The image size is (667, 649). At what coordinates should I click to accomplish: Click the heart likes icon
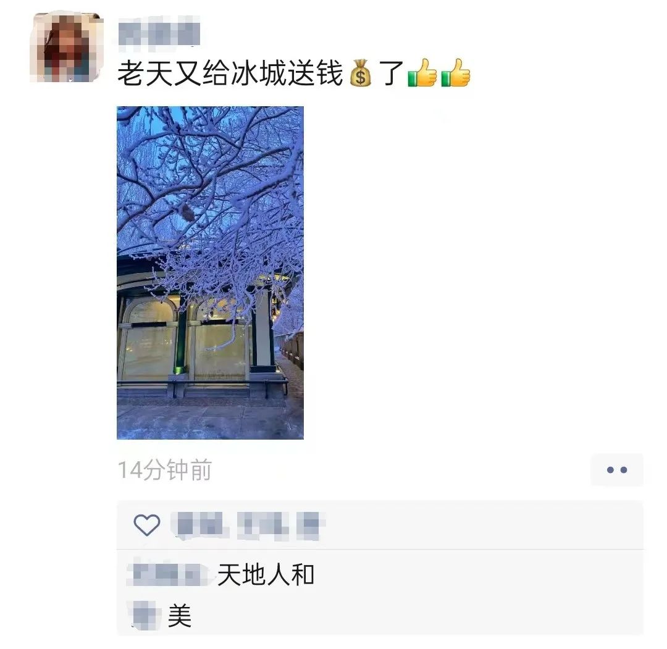coord(147,525)
